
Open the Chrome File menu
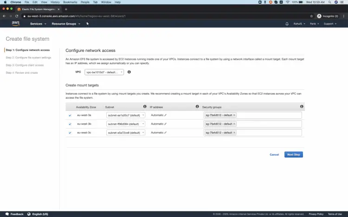click(x=27, y=2)
